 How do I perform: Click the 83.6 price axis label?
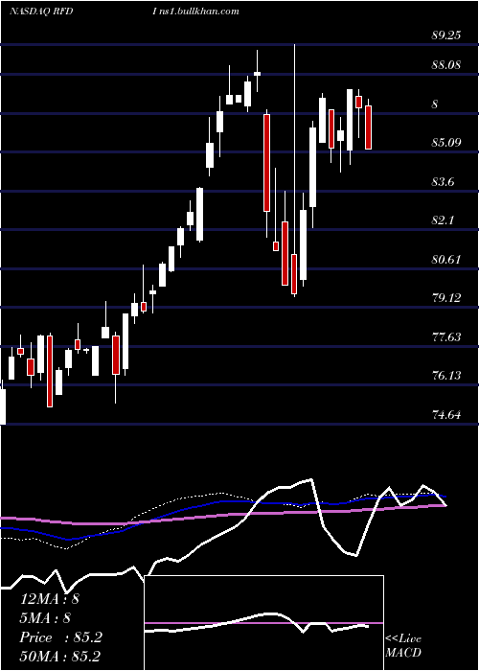point(443,182)
